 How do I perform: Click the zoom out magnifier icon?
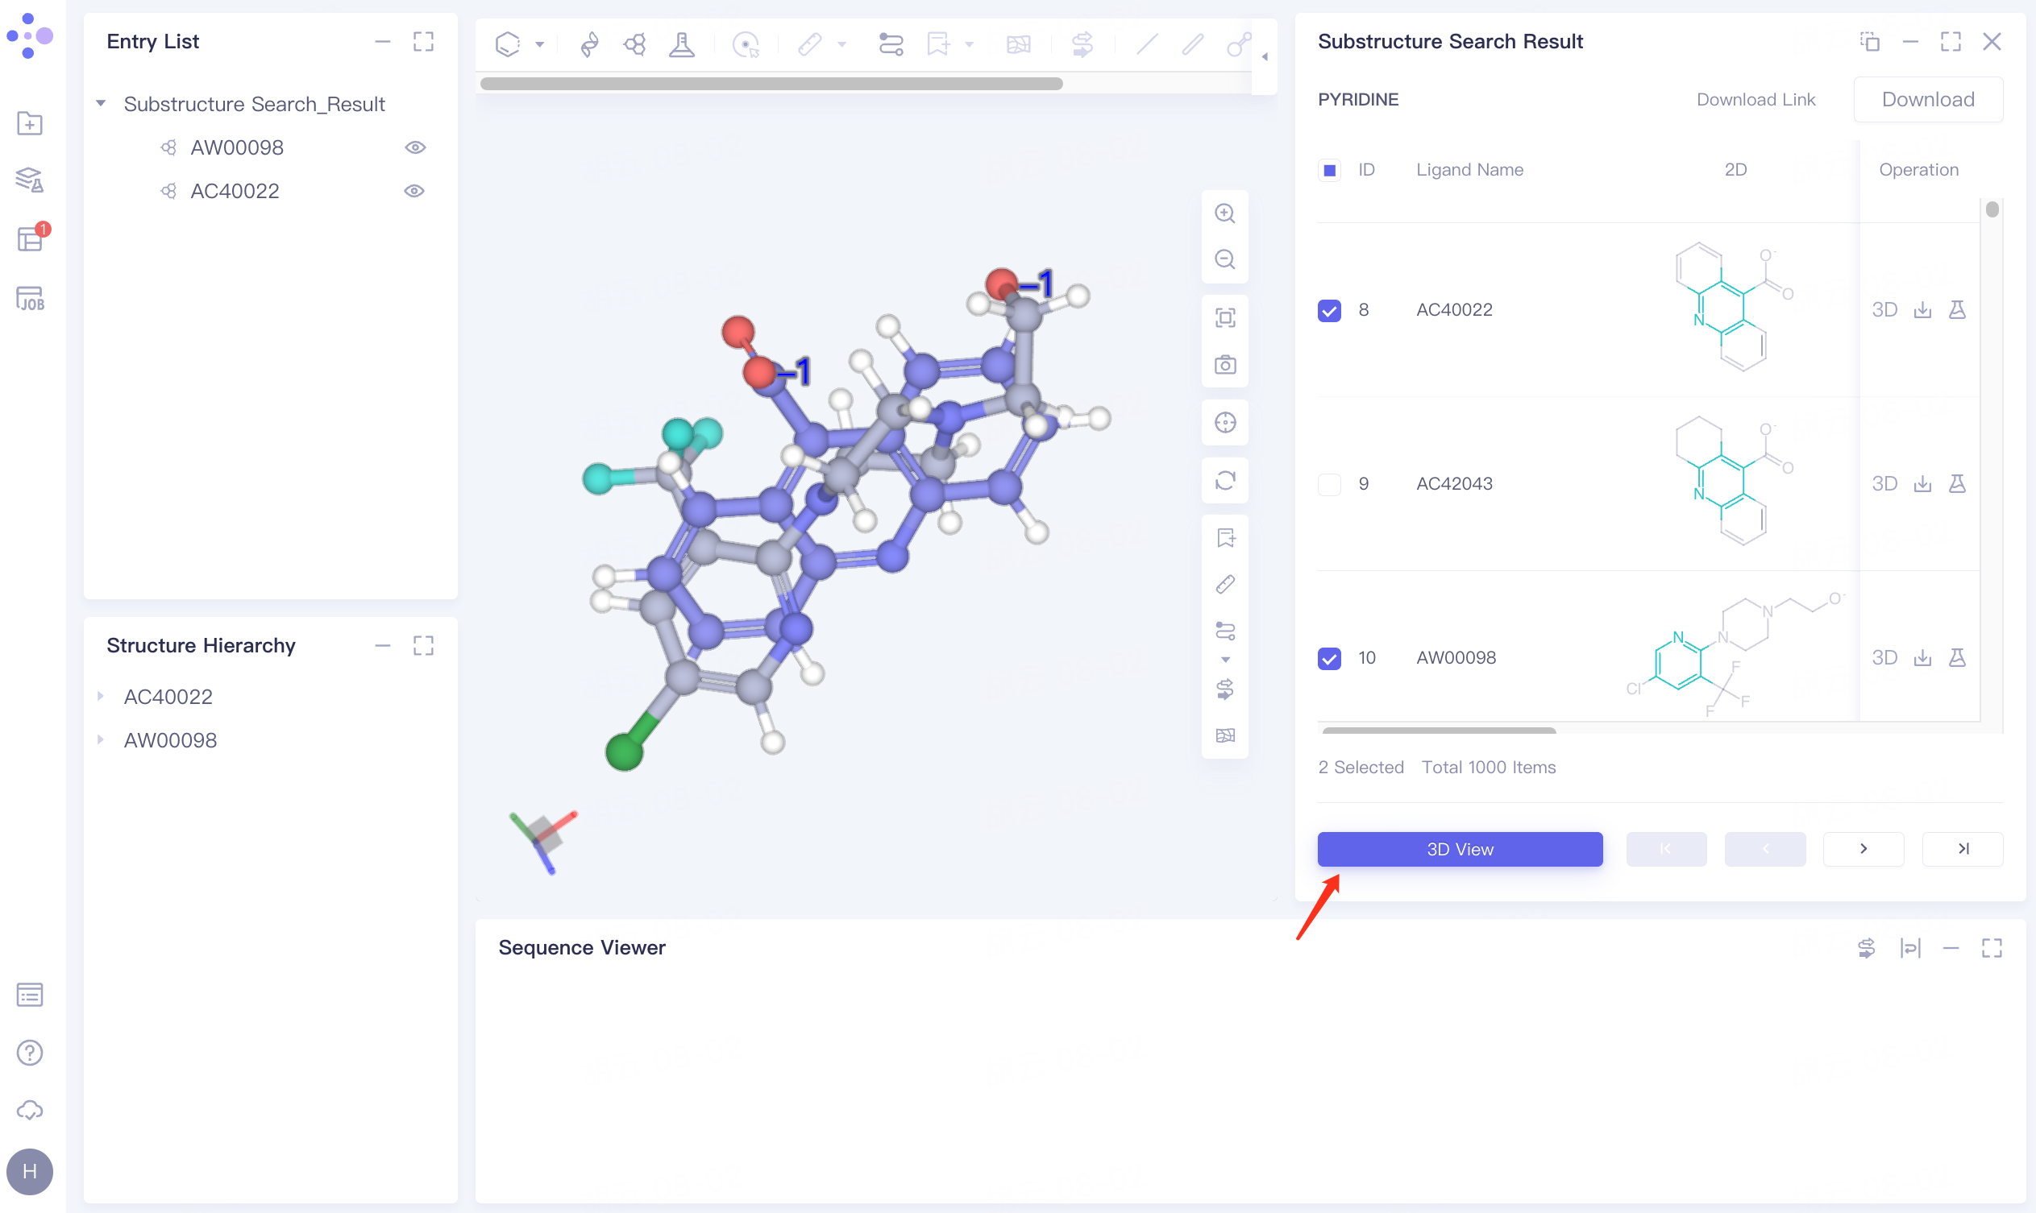coord(1224,259)
